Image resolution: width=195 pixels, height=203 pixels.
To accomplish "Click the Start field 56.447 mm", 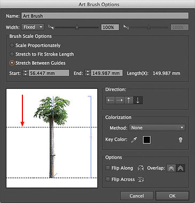I will (49, 73).
